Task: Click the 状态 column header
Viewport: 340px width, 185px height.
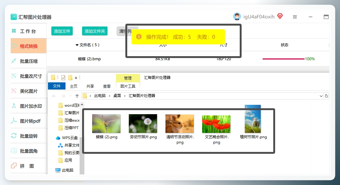Action: pos(285,45)
